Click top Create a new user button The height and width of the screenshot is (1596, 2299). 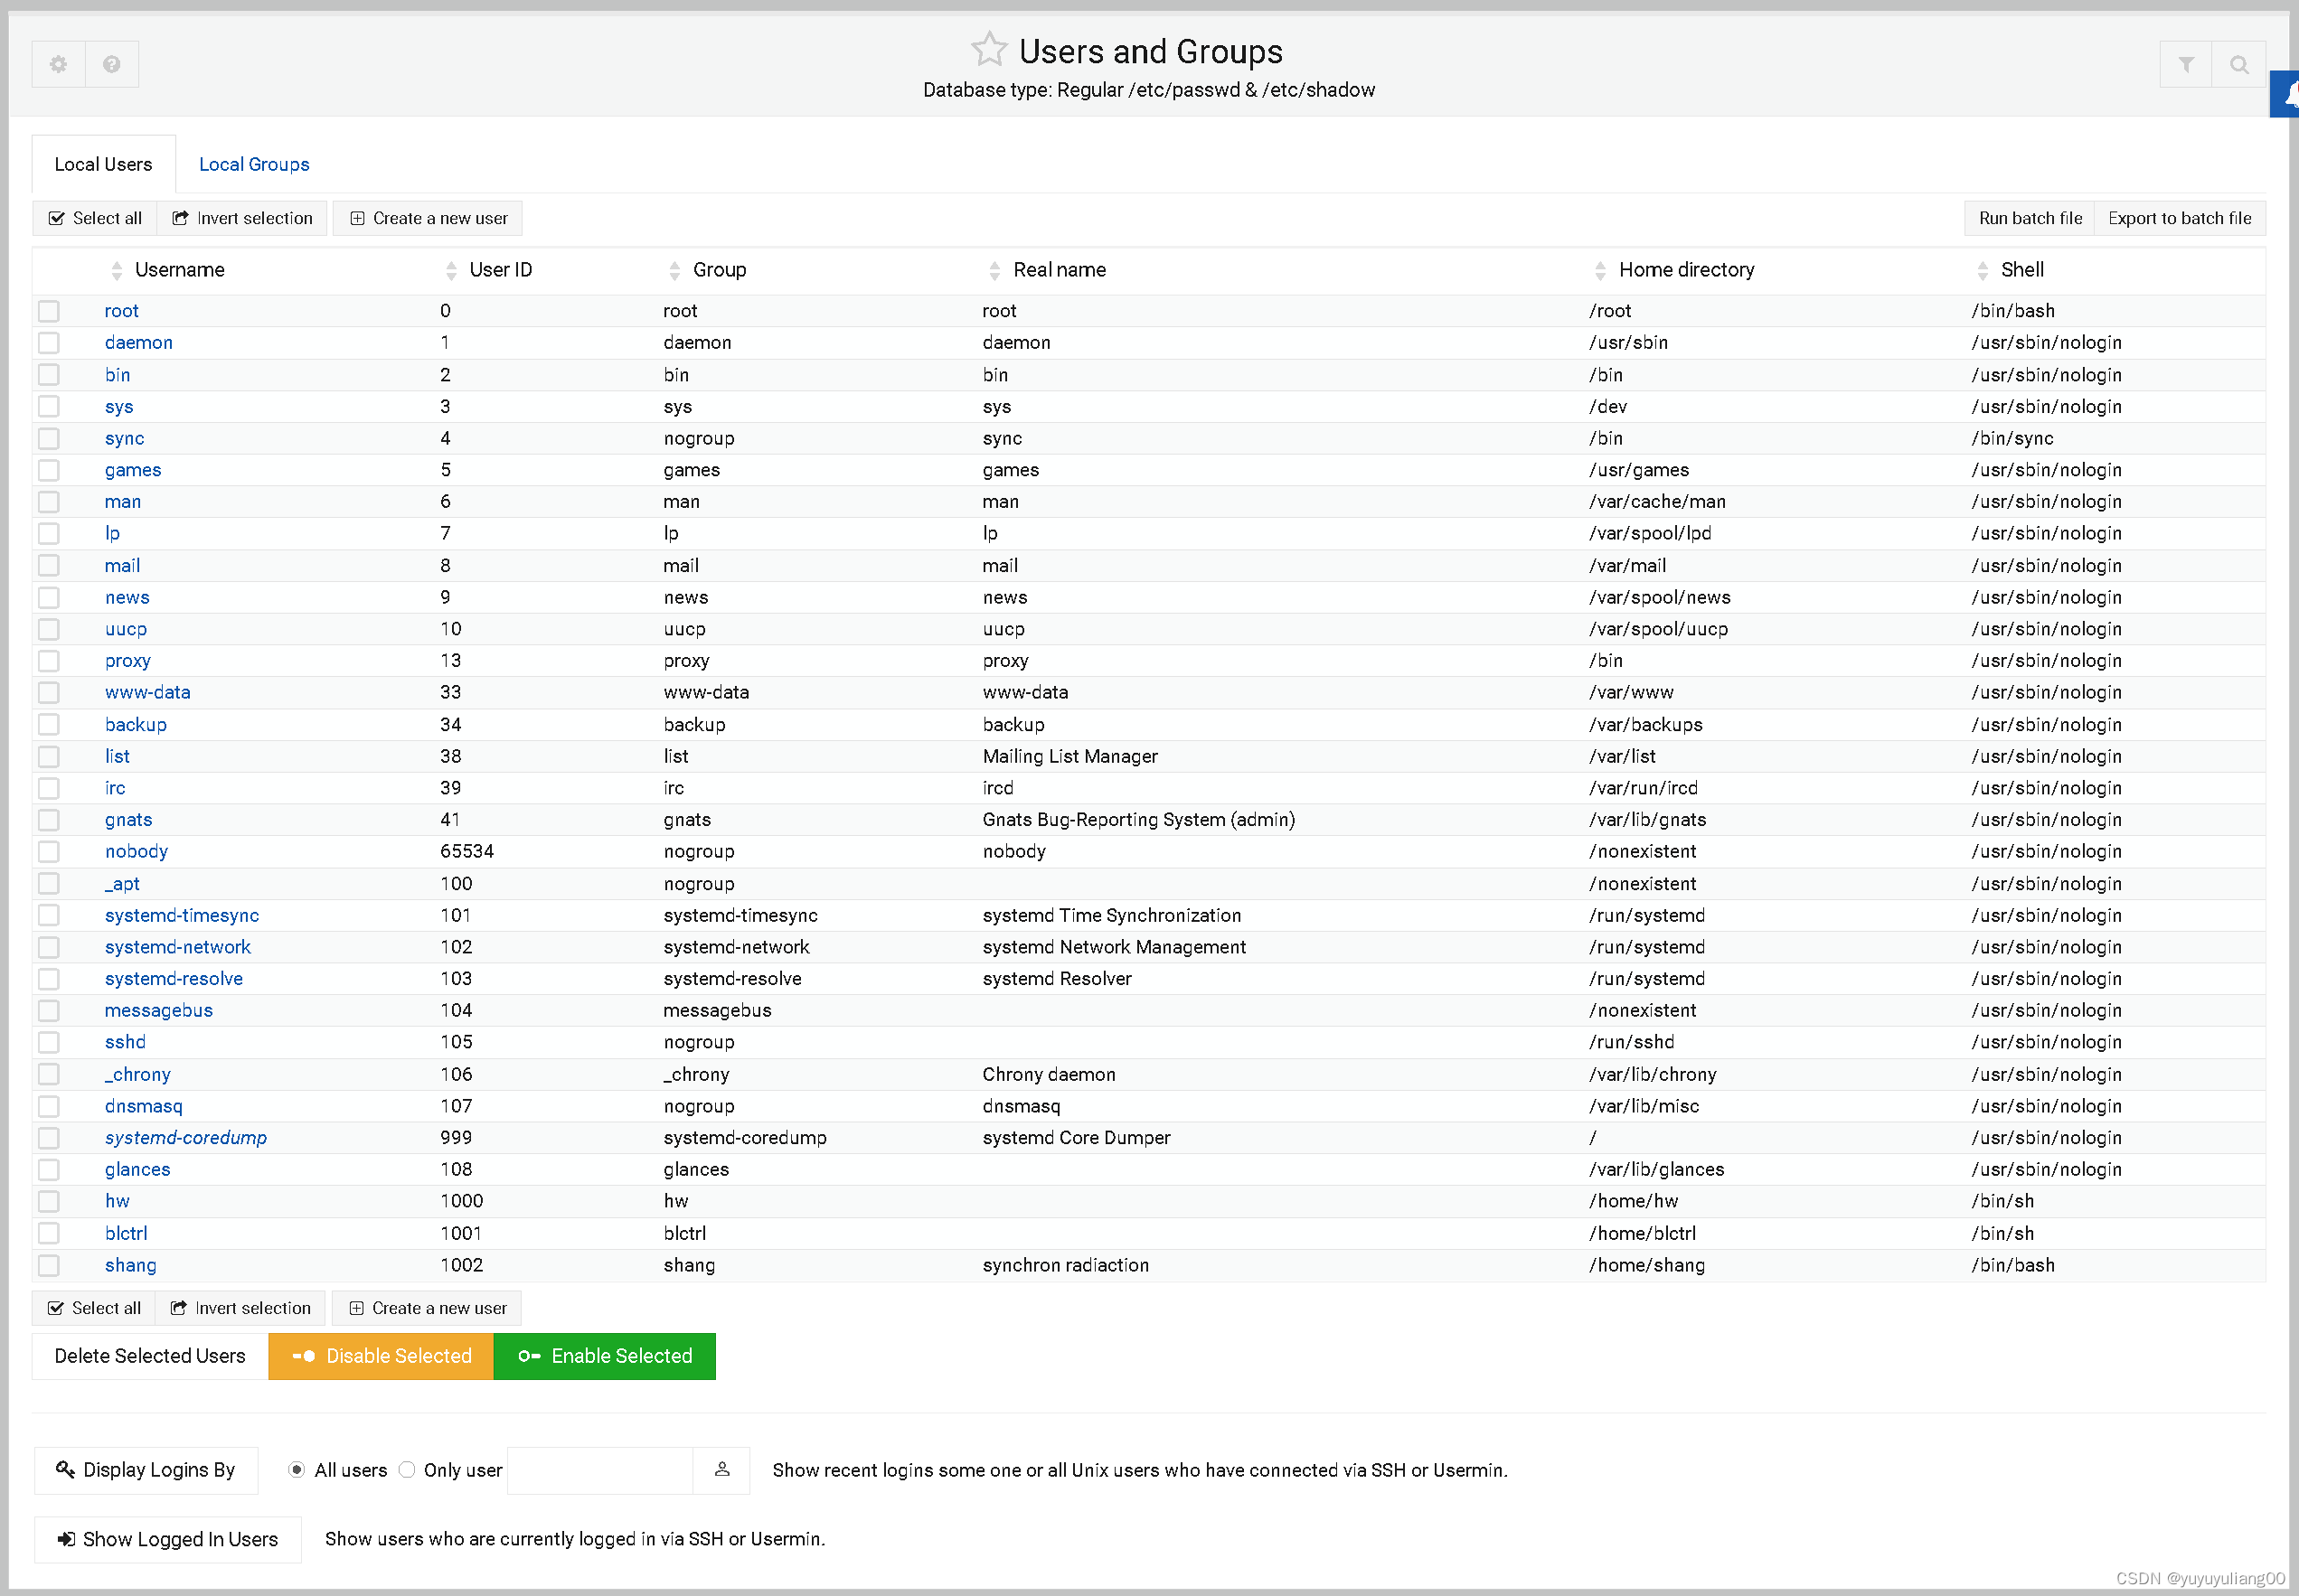click(429, 218)
